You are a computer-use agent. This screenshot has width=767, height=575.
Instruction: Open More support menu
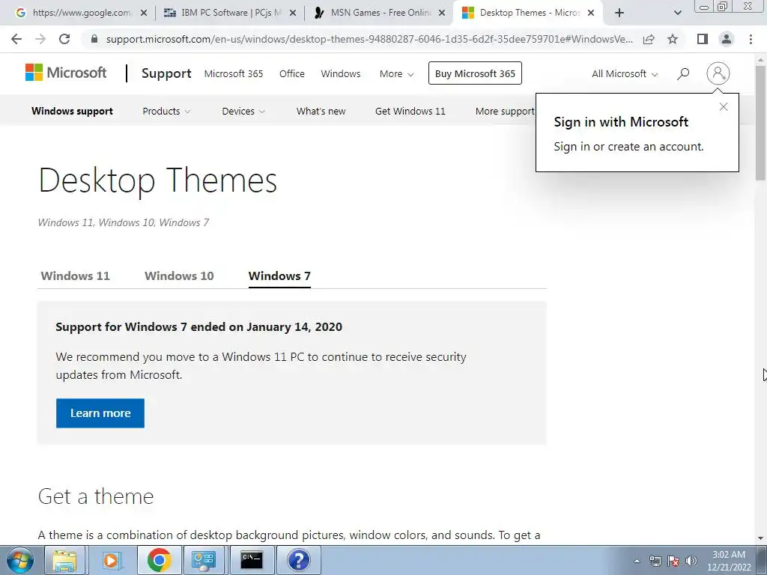505,111
